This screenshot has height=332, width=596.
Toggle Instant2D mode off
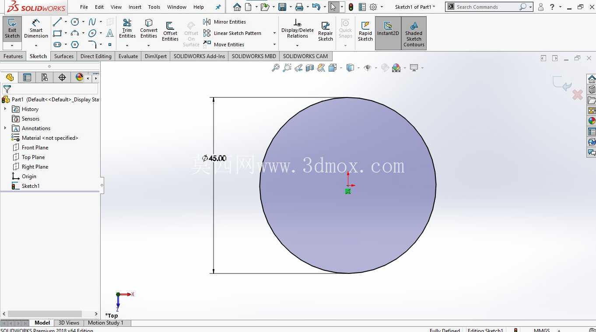pyautogui.click(x=388, y=33)
